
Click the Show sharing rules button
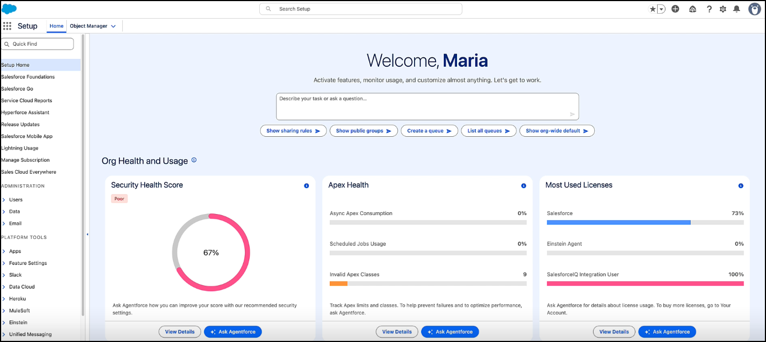point(293,131)
